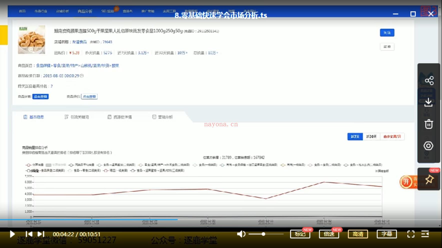Select the 自定义周/月 time range
This screenshot has width=442, height=248.
pos(392,136)
